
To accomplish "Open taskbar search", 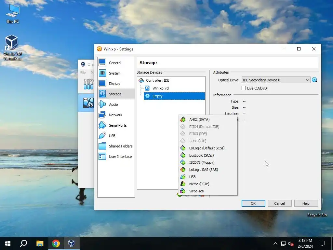I will pos(23,243).
